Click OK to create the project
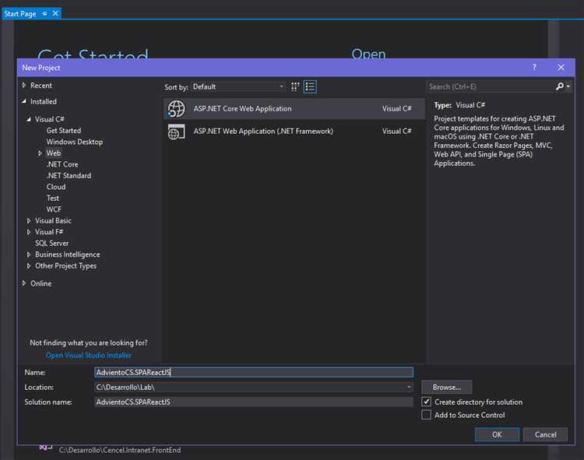The height and width of the screenshot is (460, 584). (x=497, y=434)
